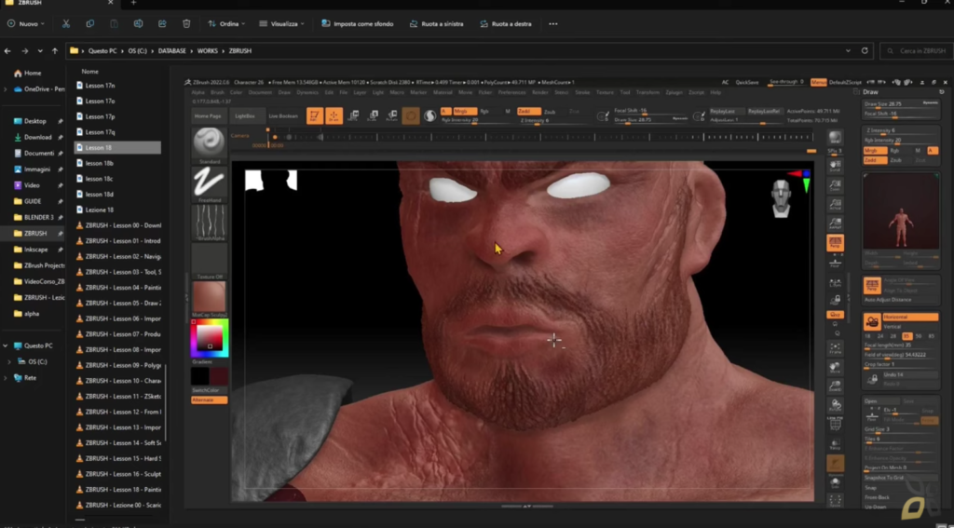Toggle the PolyF line fill icon
954x528 pixels.
835,424
